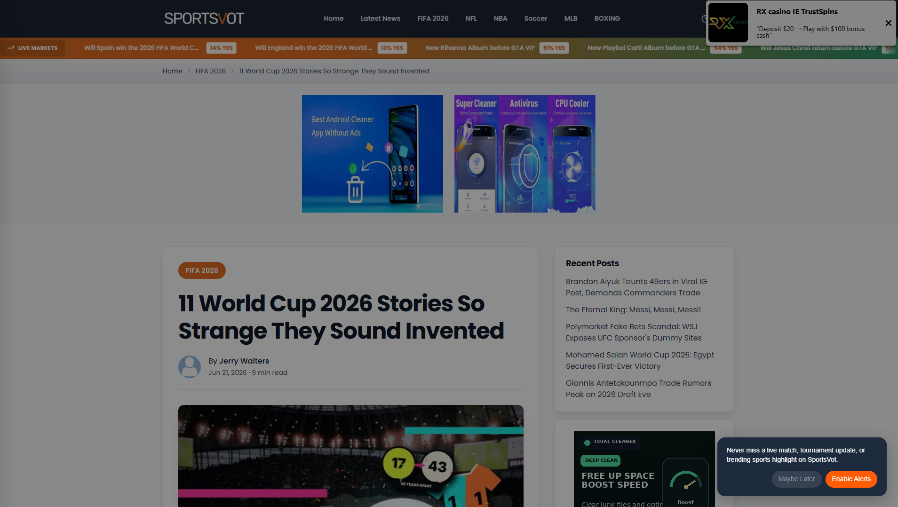This screenshot has width=898, height=507.
Task: Click the Home breadcrumb link
Action: coord(172,71)
